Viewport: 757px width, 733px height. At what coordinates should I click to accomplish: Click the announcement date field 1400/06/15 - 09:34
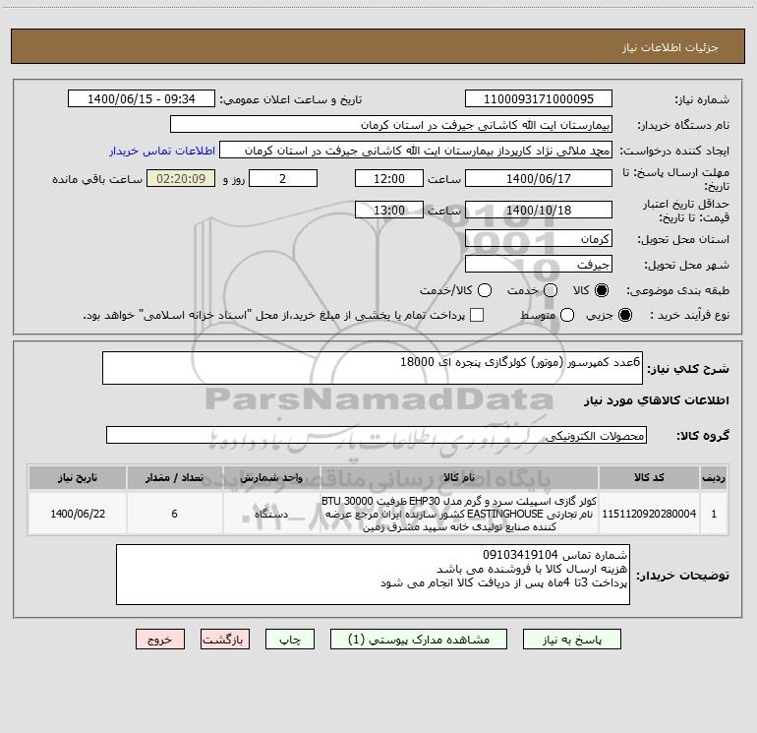(142, 98)
